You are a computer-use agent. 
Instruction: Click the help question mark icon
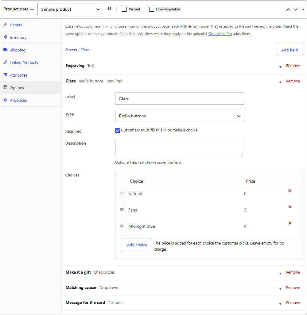[x=109, y=9]
